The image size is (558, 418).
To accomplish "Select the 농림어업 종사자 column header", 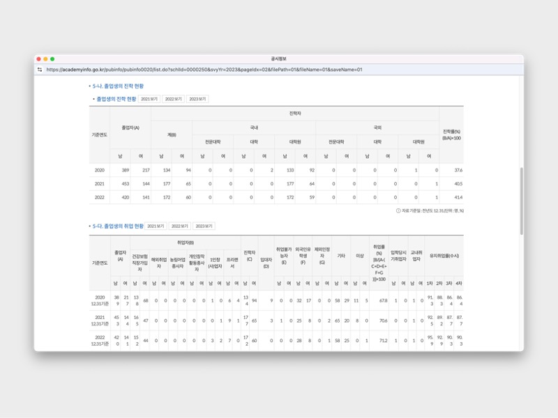I will tap(178, 263).
